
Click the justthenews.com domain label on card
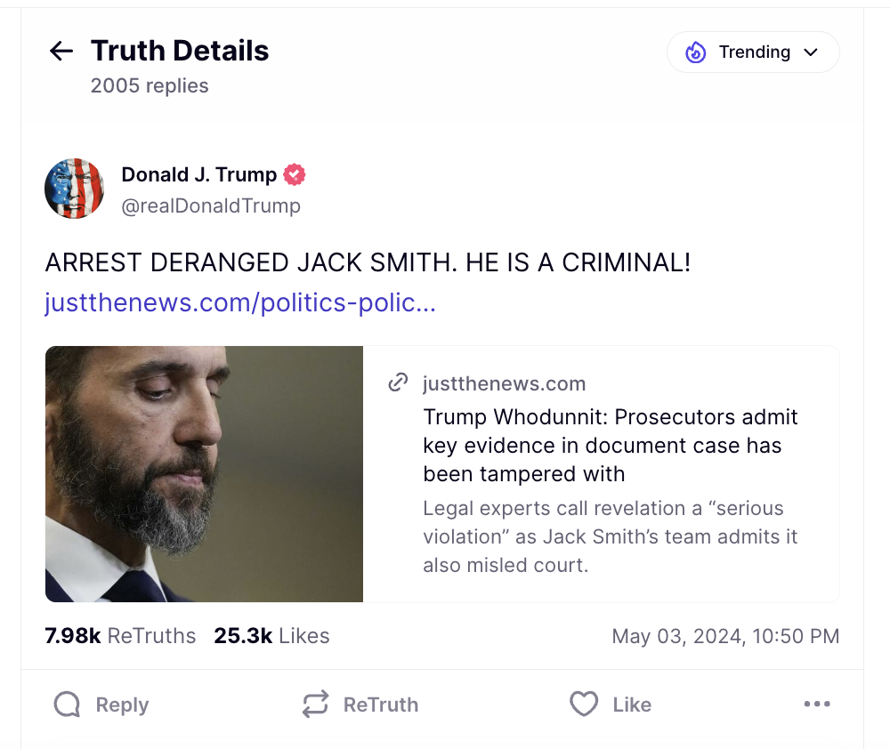505,383
